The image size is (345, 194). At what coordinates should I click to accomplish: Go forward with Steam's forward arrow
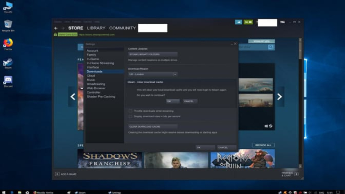(63, 28)
